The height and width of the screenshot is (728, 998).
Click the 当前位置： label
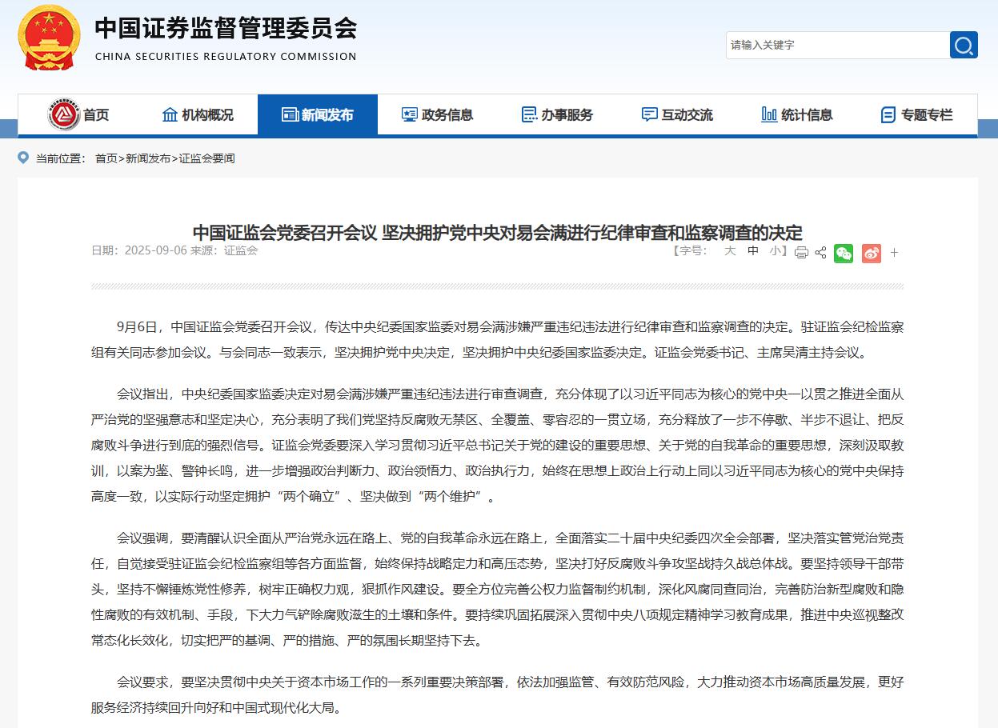pyautogui.click(x=61, y=158)
